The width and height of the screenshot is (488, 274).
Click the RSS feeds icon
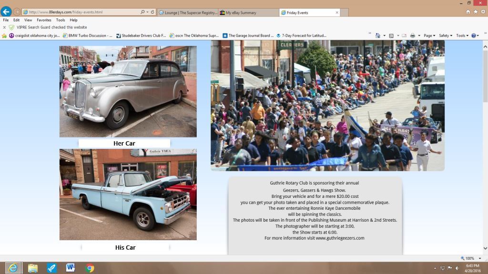coord(391,36)
